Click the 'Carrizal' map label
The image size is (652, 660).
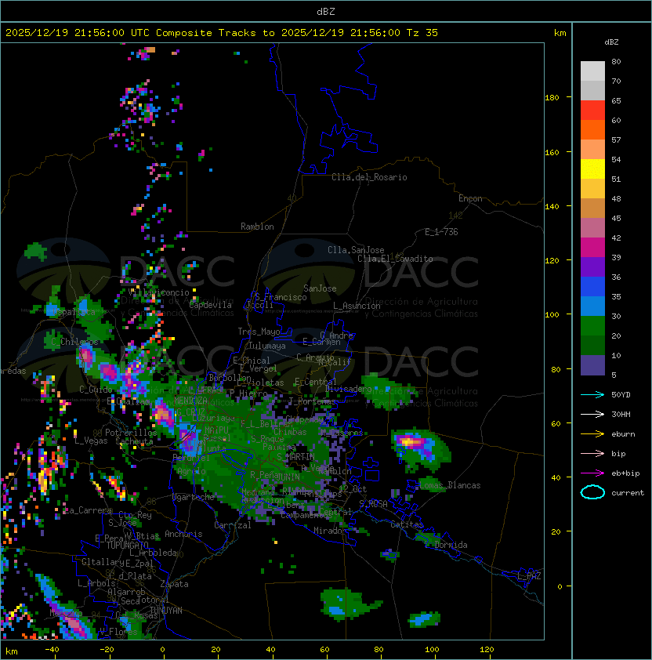click(x=233, y=525)
